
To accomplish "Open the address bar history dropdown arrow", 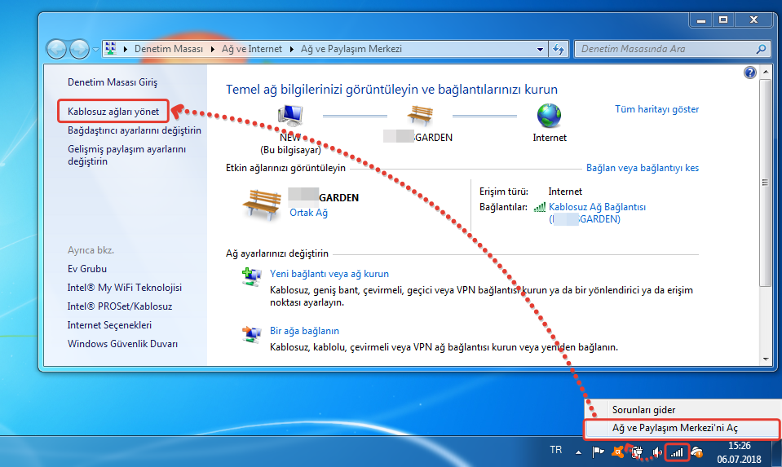I will point(540,49).
